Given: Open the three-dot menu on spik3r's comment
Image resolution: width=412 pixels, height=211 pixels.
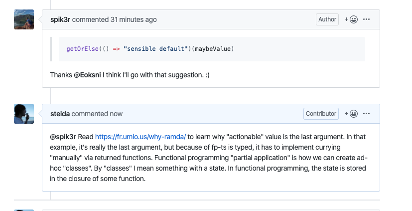Looking at the screenshot, I should point(367,19).
